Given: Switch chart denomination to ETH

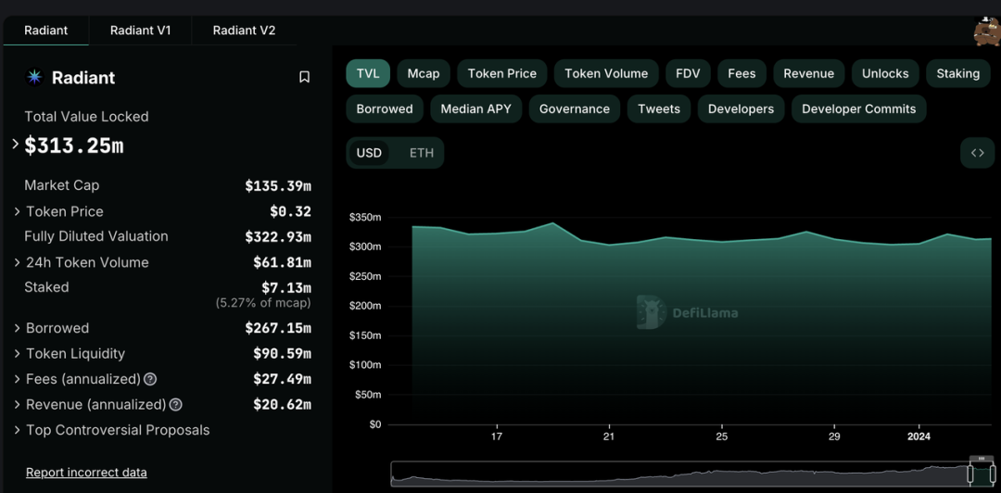Looking at the screenshot, I should 422,153.
